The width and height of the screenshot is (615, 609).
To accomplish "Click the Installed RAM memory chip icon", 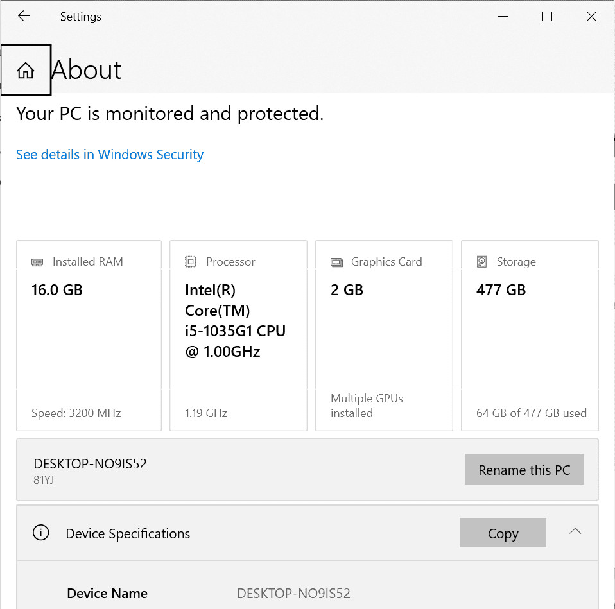I will click(x=37, y=262).
